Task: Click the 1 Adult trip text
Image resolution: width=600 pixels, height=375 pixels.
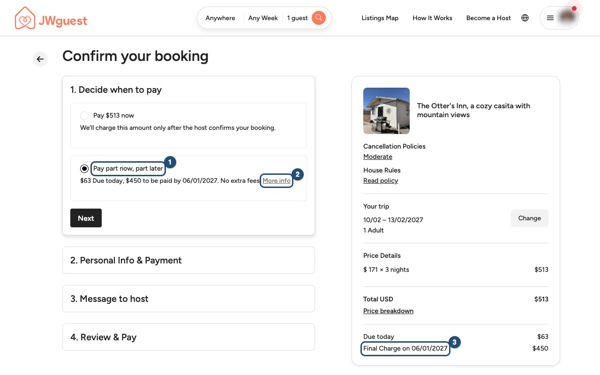Action: click(x=374, y=230)
